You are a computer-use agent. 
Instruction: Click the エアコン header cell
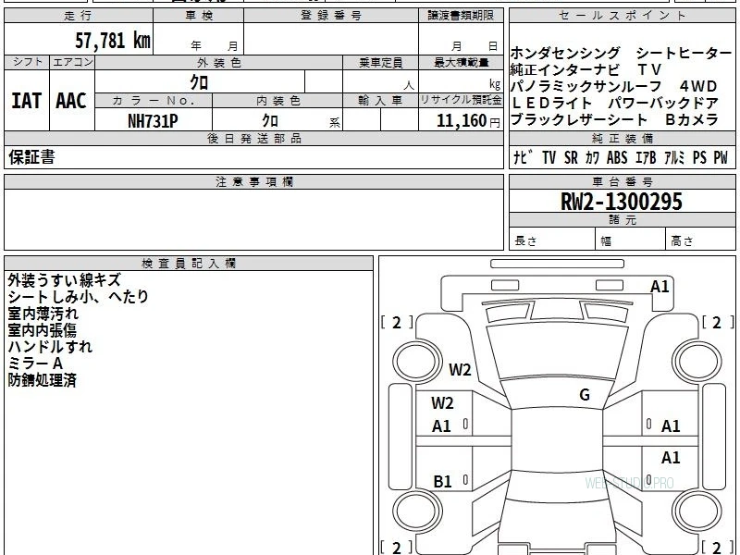pyautogui.click(x=72, y=62)
